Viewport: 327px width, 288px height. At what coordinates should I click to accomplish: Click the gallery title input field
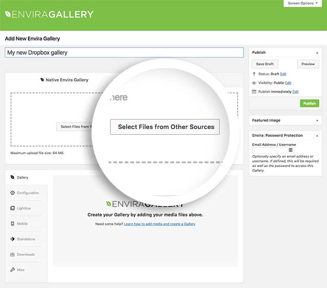124,52
